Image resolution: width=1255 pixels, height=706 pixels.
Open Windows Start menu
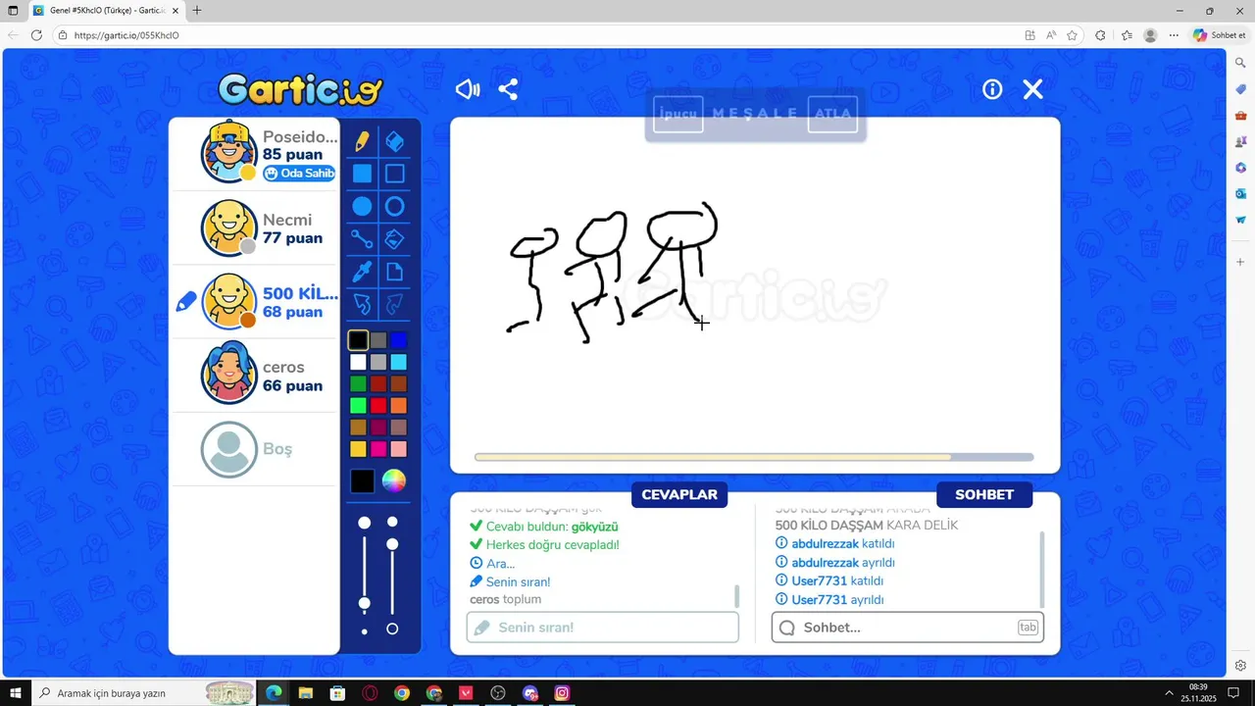pyautogui.click(x=16, y=693)
